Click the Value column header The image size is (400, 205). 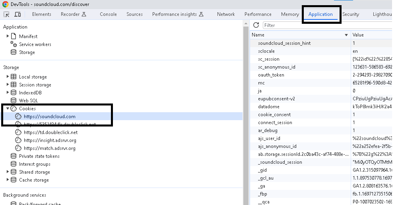371,35
